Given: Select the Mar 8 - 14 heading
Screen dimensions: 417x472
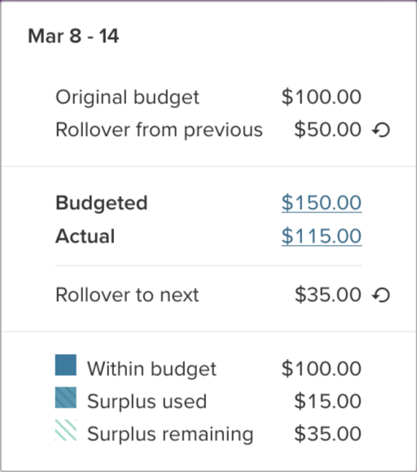Looking at the screenshot, I should [x=73, y=36].
